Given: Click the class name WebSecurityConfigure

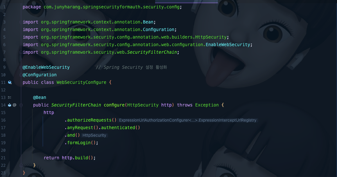Looking at the screenshot, I should 81,82.
